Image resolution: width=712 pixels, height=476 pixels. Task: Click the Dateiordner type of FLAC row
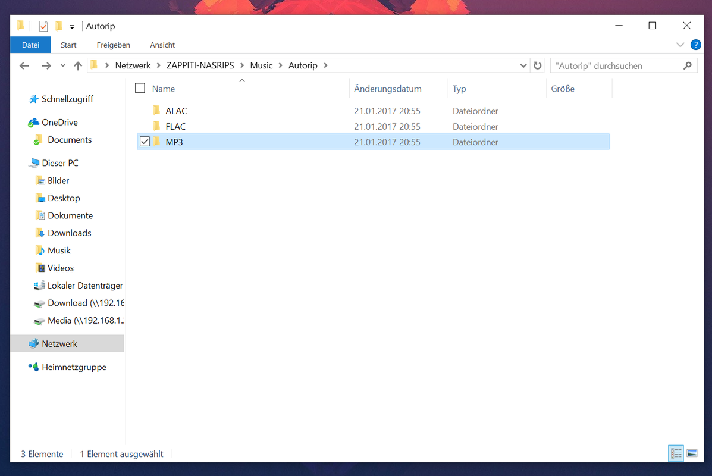click(475, 126)
